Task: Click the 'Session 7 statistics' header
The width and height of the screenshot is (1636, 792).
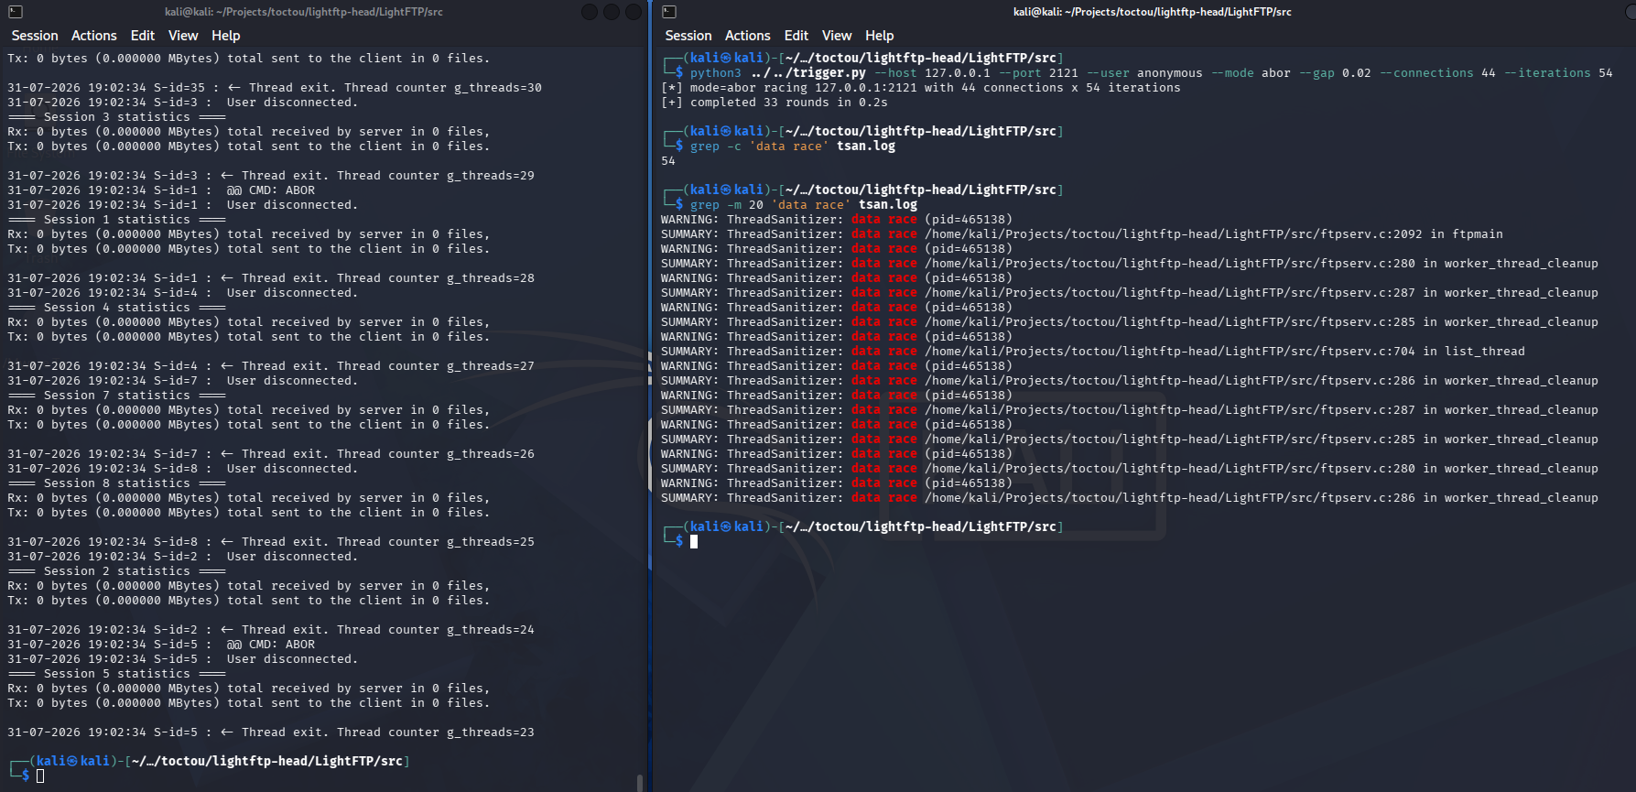Action: (117, 396)
